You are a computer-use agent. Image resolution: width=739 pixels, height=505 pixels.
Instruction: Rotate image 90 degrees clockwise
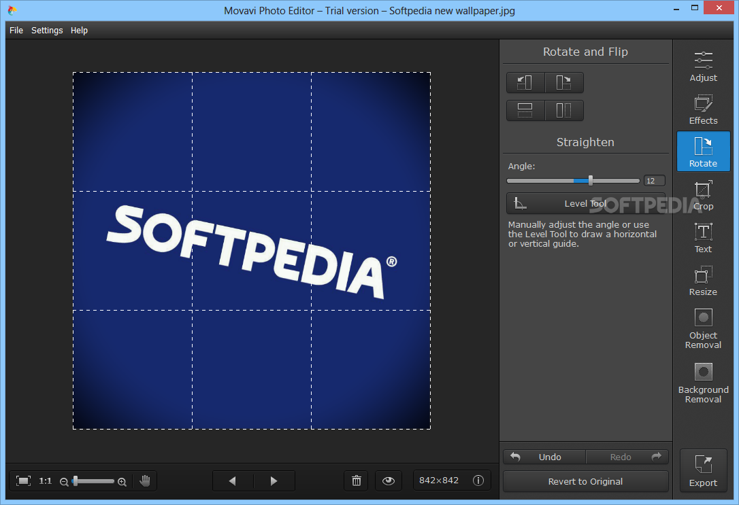point(563,82)
